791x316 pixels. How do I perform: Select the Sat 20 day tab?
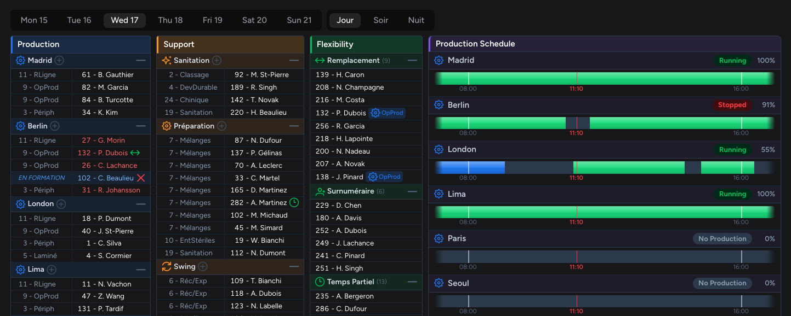point(254,20)
